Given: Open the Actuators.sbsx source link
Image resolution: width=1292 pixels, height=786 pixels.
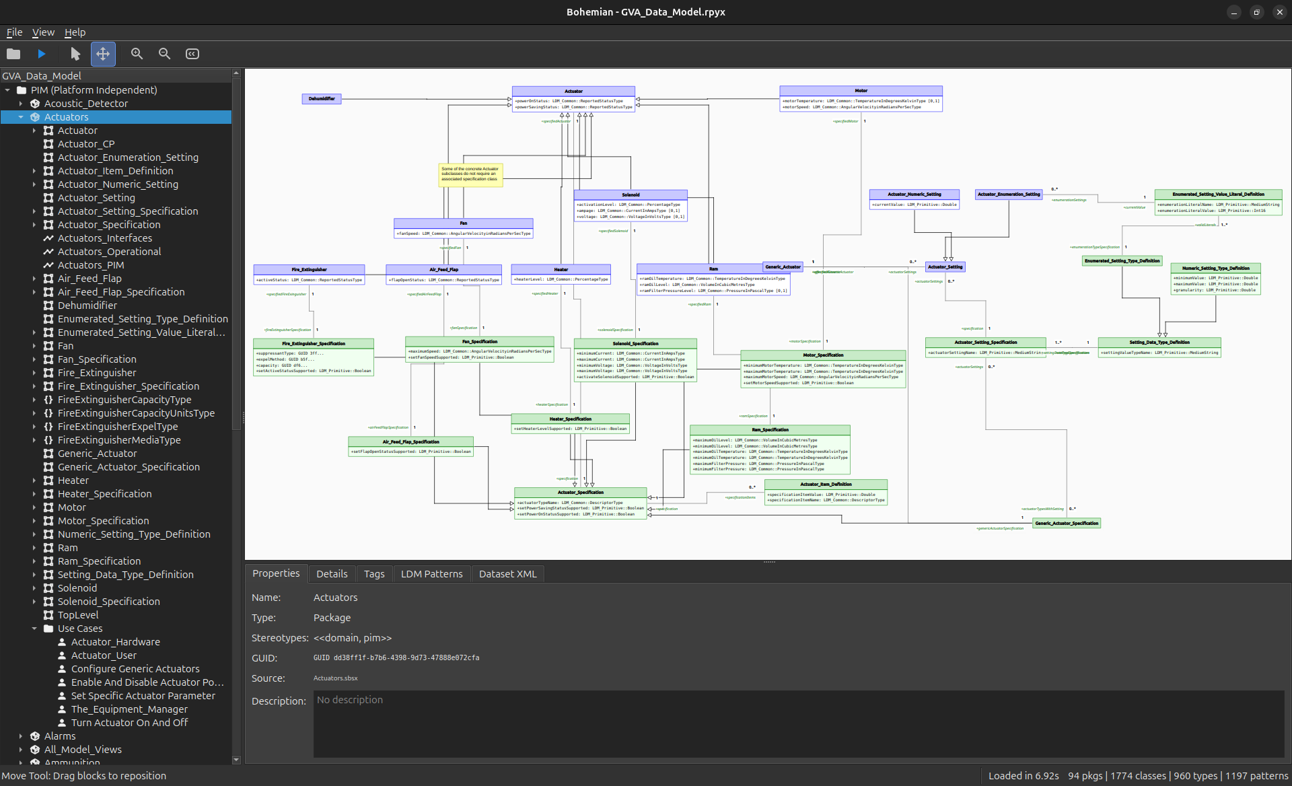Looking at the screenshot, I should 334,678.
